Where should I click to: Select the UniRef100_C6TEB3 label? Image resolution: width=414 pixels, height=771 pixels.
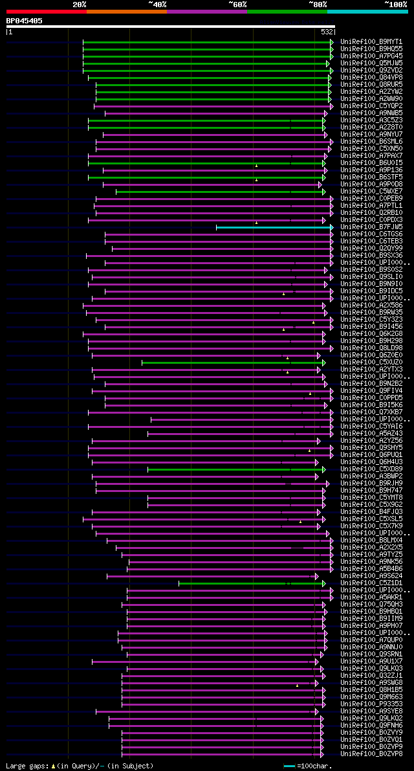371,241
